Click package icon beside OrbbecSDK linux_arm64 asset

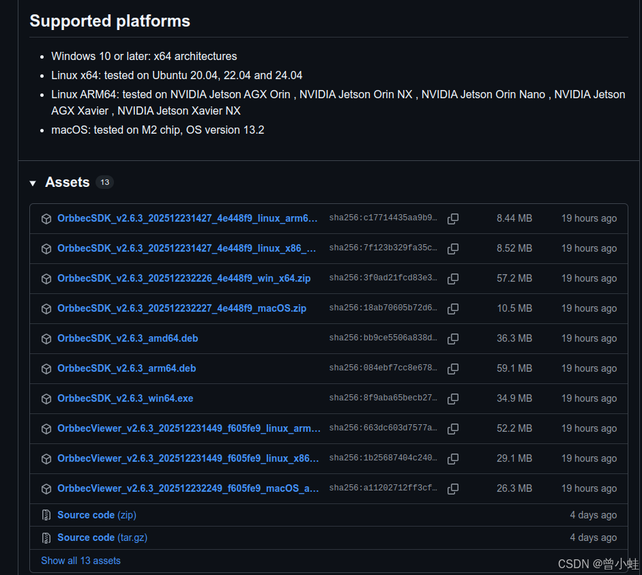[x=46, y=219]
